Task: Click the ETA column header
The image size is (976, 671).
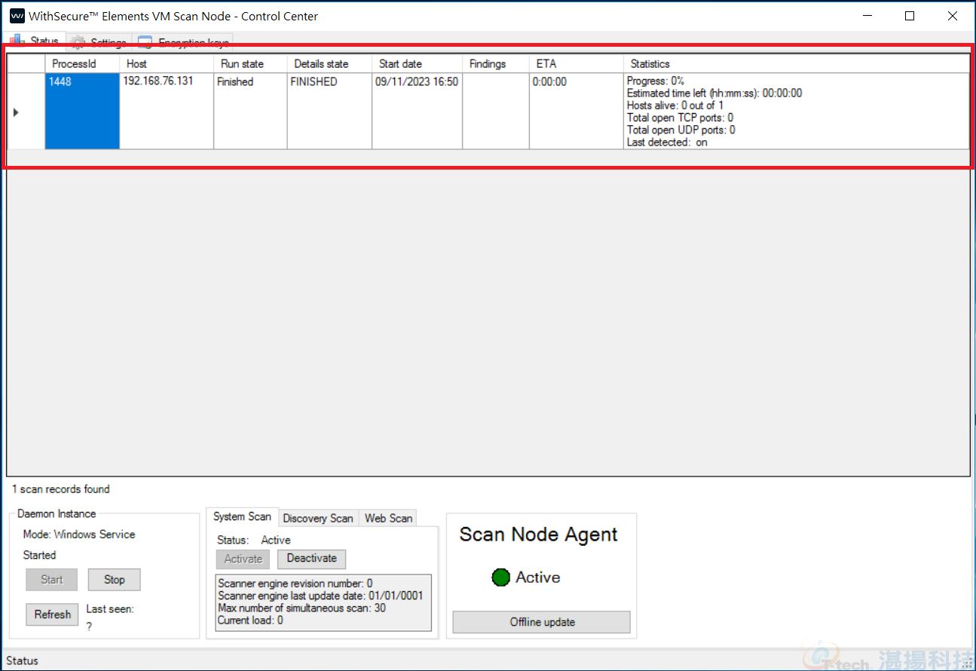Action: [x=576, y=64]
